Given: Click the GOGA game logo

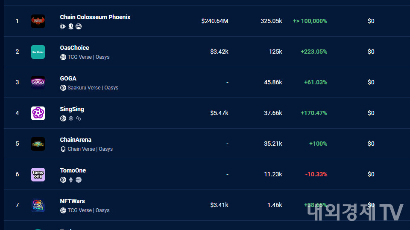Looking at the screenshot, I should coord(38,82).
